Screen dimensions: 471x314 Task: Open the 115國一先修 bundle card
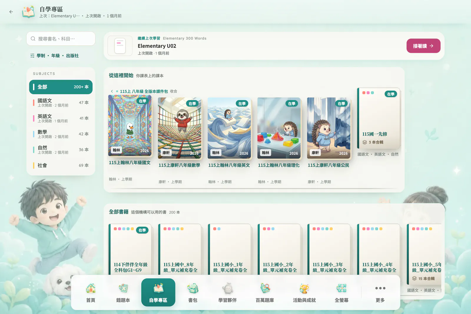point(379,118)
